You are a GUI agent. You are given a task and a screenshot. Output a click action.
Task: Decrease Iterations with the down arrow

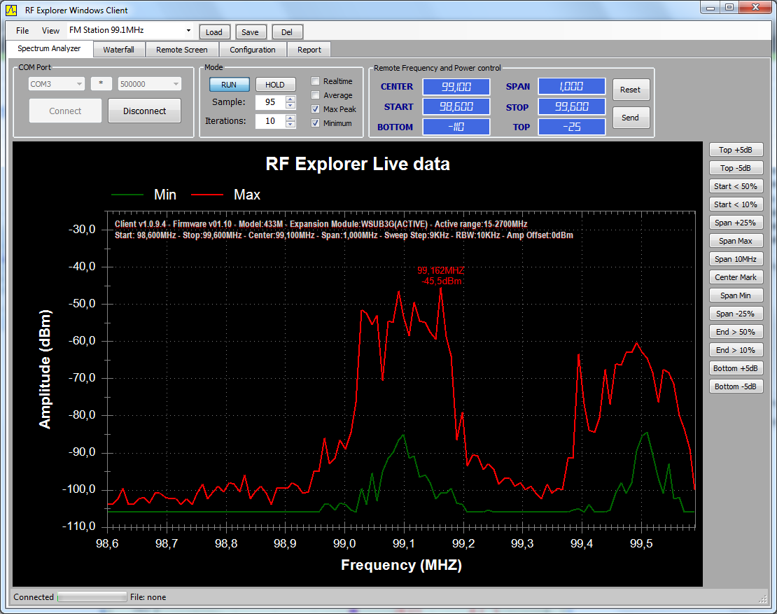pos(291,125)
